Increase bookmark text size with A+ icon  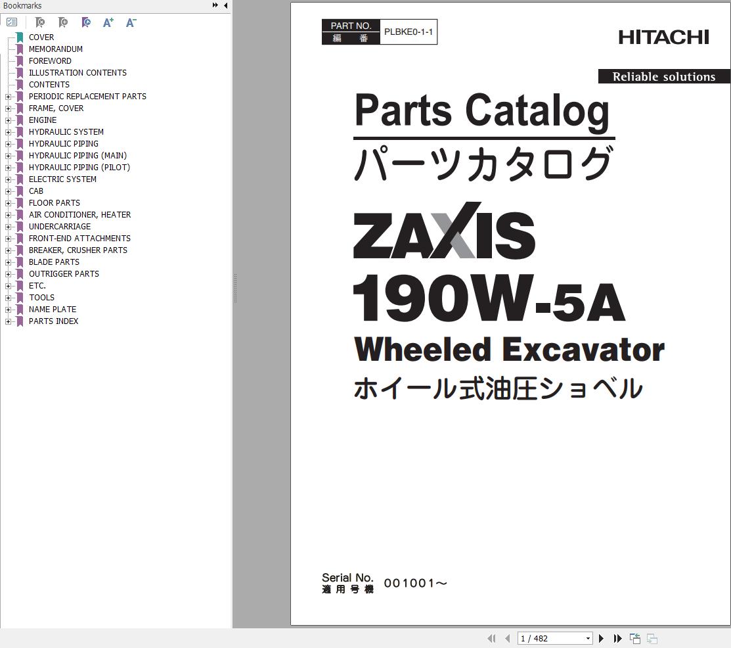click(108, 22)
